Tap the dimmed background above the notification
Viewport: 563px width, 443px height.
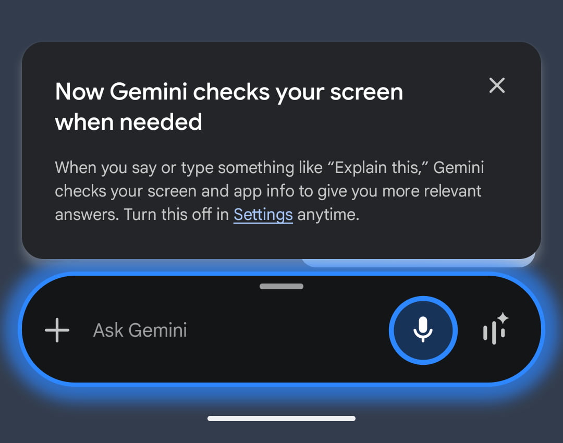pos(281,21)
